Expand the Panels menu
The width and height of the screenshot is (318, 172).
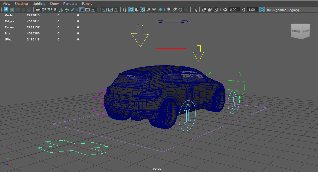point(87,4)
